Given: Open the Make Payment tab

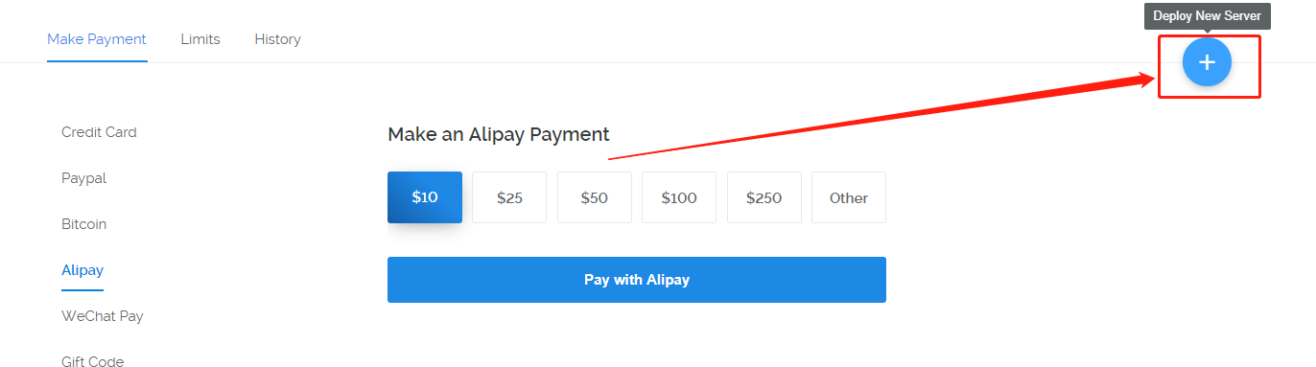Looking at the screenshot, I should click(x=97, y=39).
